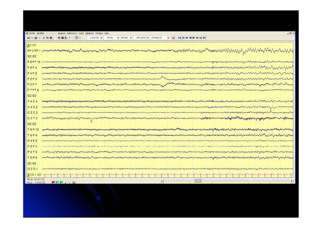Select the T 6 P 4 channel label
322x228 pixels.
point(33,135)
